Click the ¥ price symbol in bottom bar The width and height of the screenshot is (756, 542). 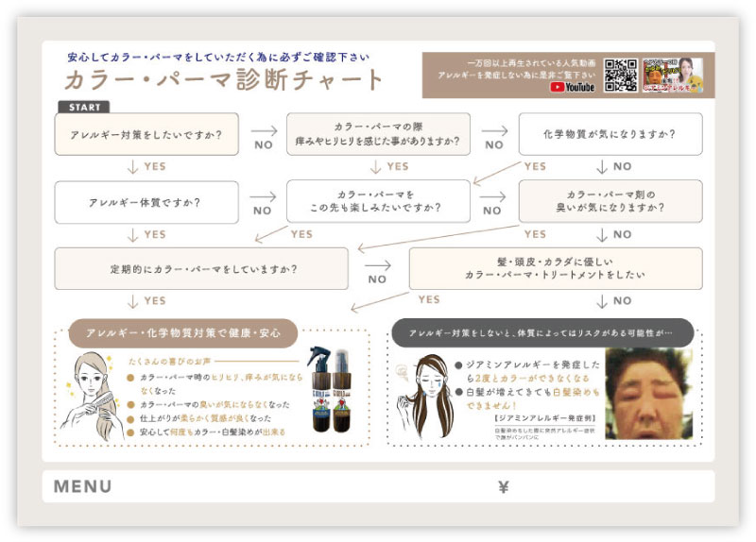click(503, 487)
